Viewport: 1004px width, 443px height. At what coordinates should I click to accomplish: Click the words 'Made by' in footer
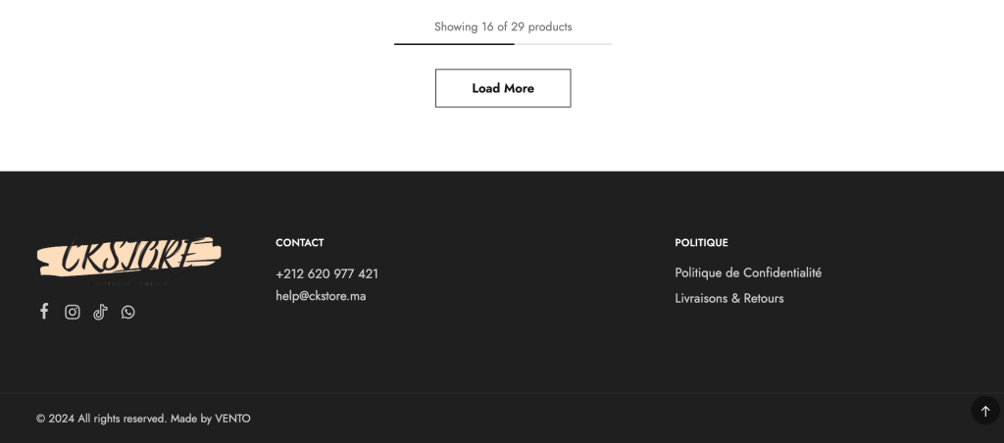tap(191, 418)
